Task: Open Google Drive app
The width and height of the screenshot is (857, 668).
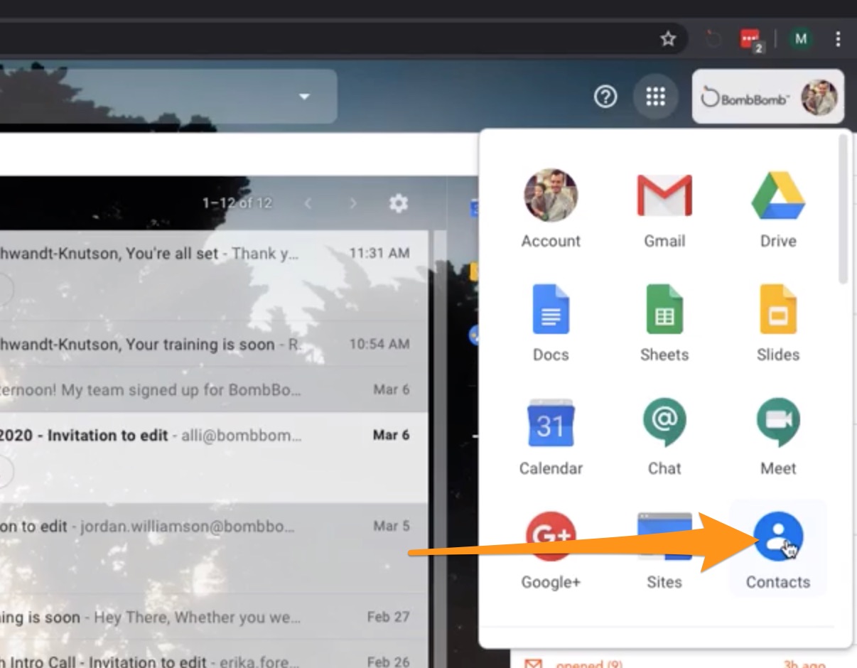Action: 778,208
